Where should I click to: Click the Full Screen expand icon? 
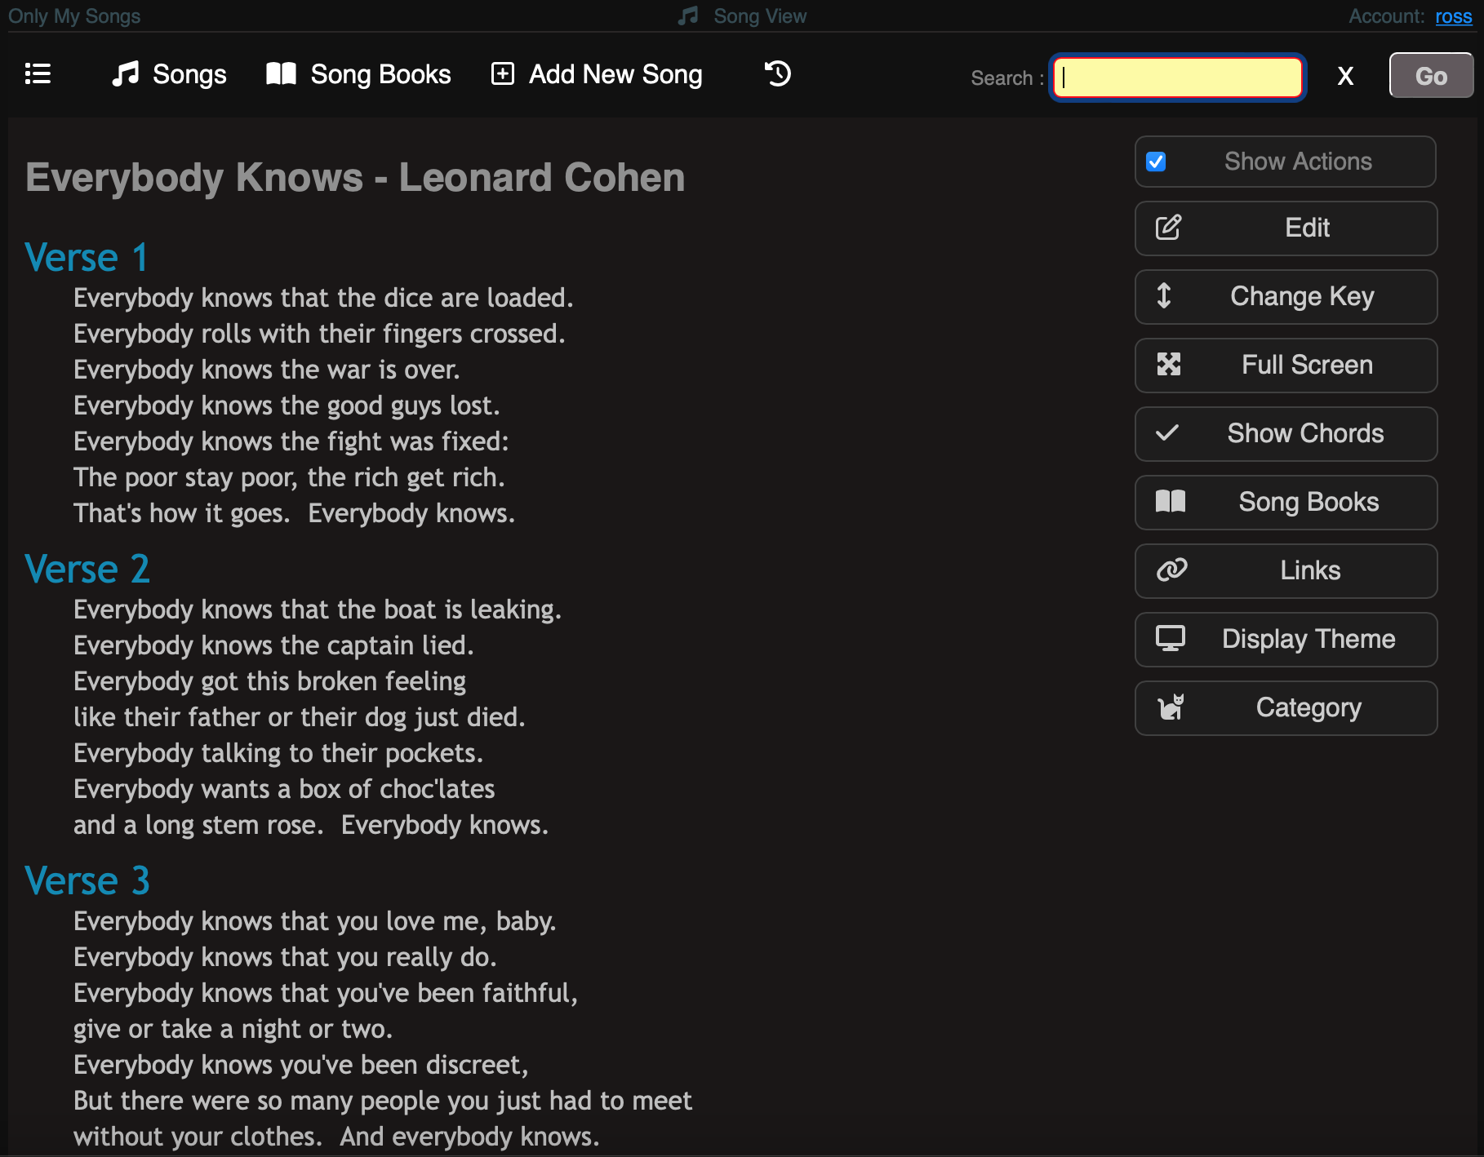coord(1168,365)
